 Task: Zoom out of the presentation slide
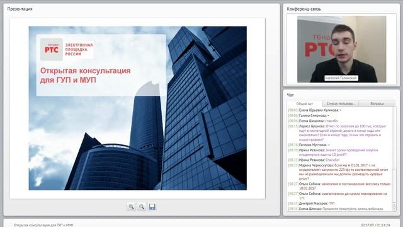[x=142, y=207]
